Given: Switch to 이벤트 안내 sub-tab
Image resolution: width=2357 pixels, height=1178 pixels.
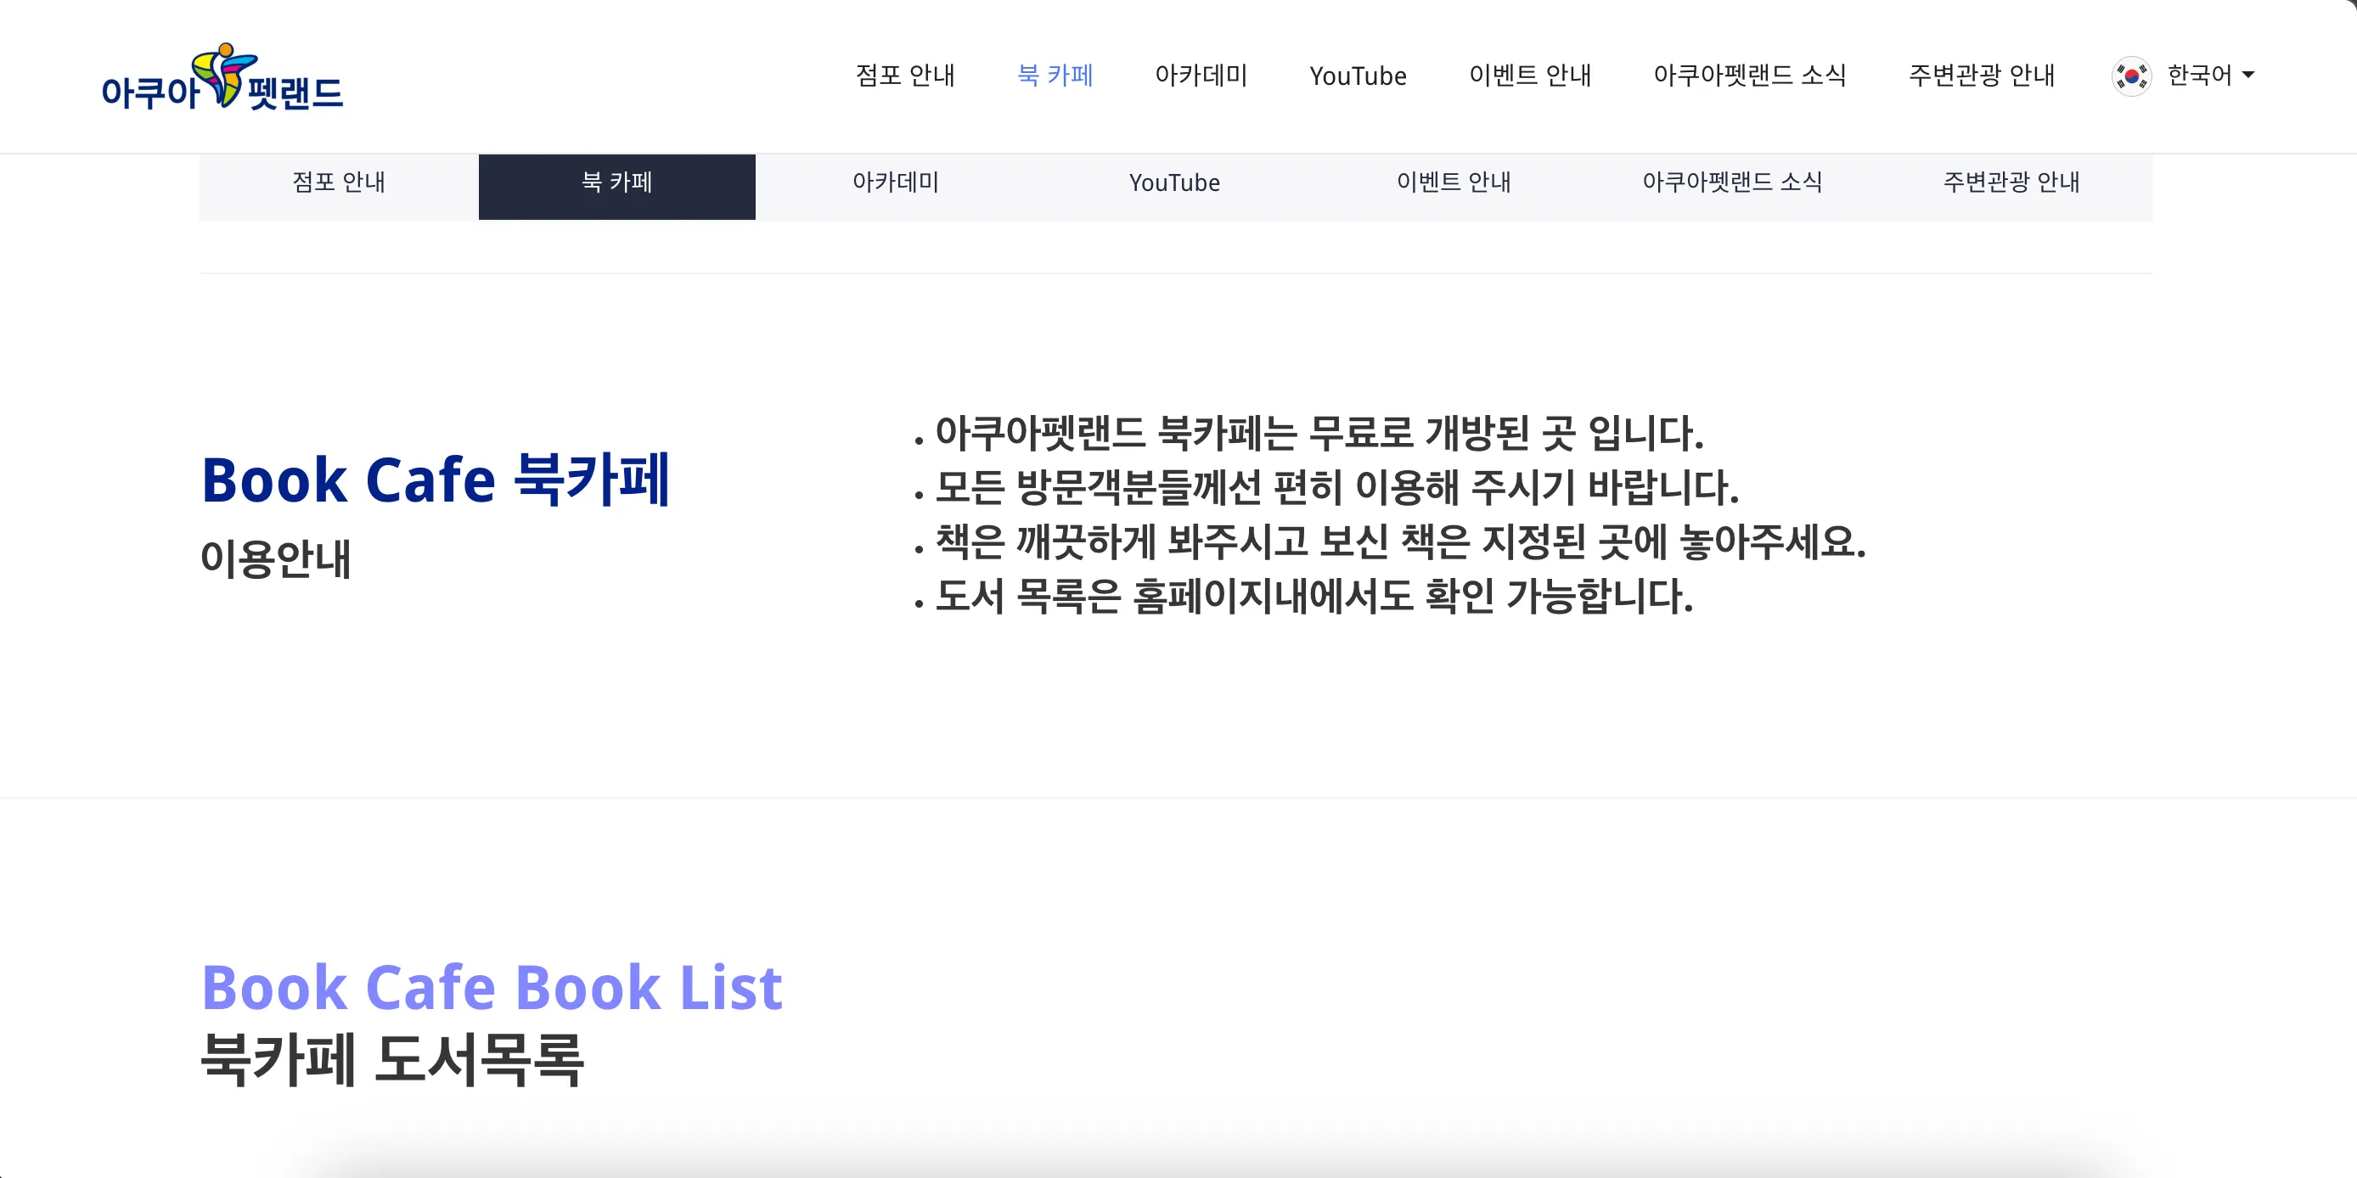Looking at the screenshot, I should (x=1454, y=187).
